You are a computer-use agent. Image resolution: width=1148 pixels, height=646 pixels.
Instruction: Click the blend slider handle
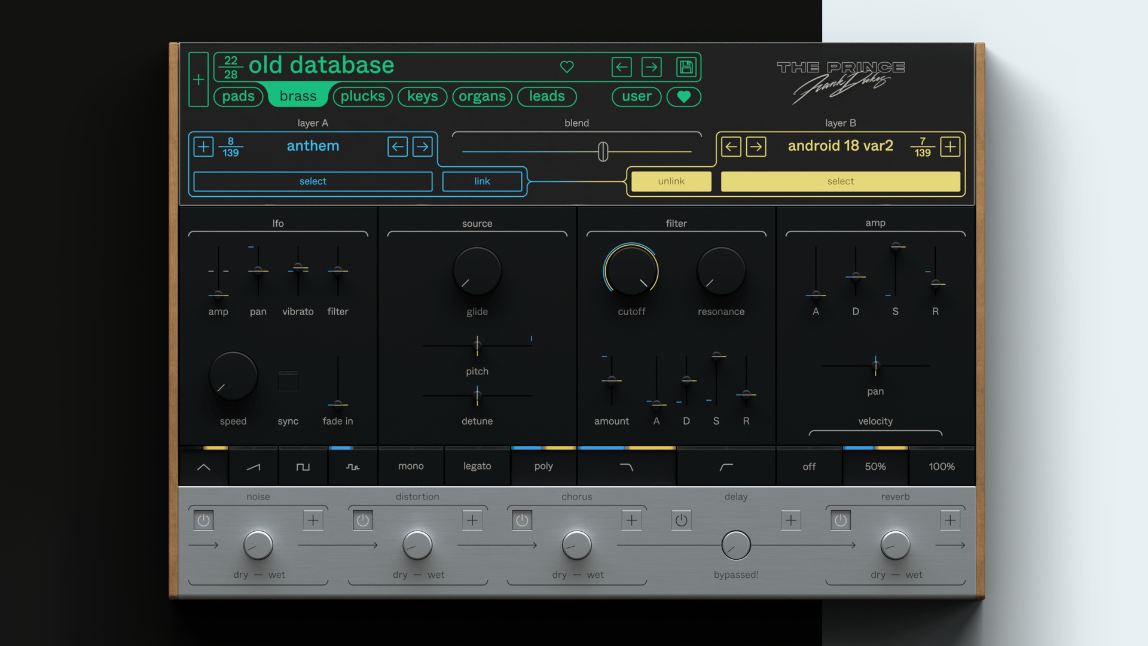pyautogui.click(x=603, y=151)
